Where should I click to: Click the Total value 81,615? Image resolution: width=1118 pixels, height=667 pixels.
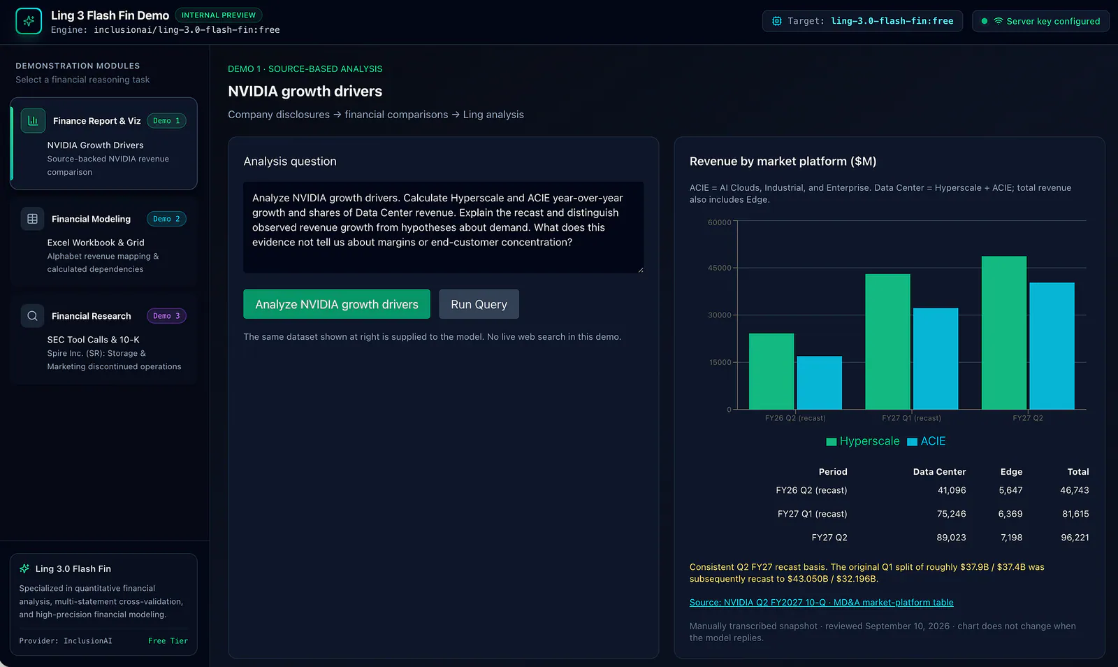click(1075, 514)
